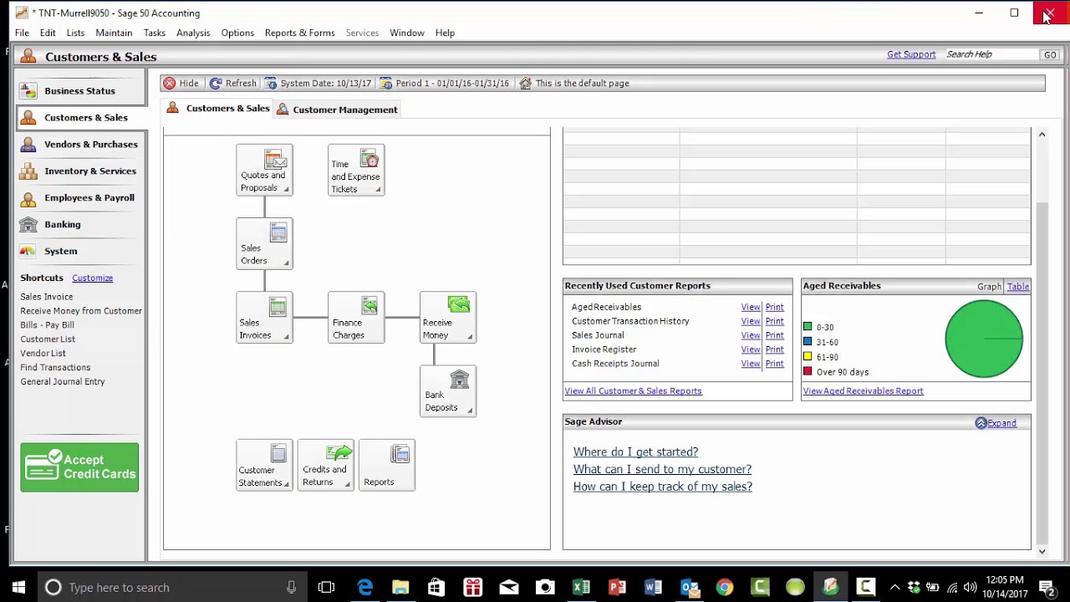Open Credits and Returns
The width and height of the screenshot is (1070, 602).
(325, 465)
